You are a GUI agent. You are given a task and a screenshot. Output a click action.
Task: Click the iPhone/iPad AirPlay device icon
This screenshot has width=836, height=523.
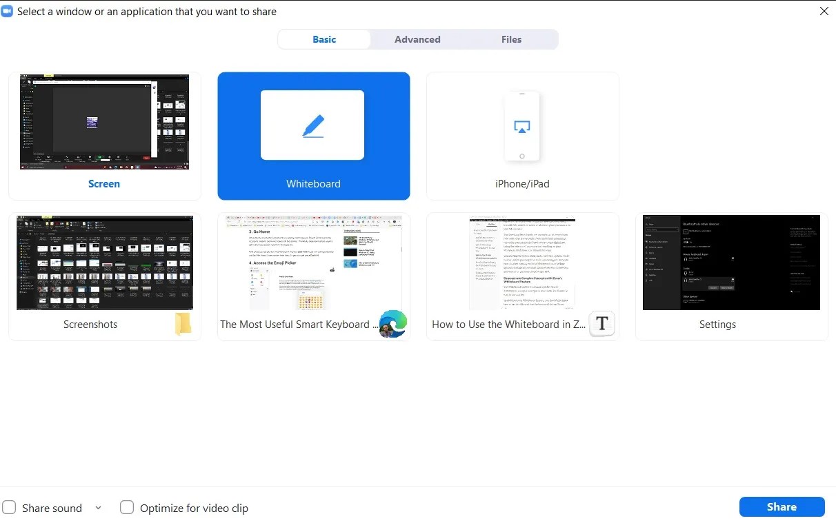[x=522, y=127]
